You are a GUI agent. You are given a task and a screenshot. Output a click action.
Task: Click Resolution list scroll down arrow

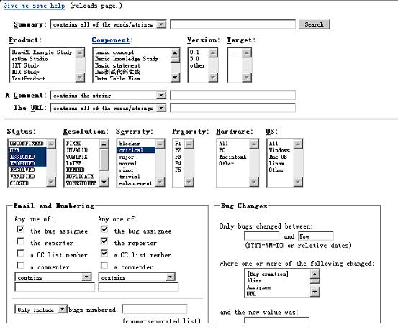click(x=104, y=182)
